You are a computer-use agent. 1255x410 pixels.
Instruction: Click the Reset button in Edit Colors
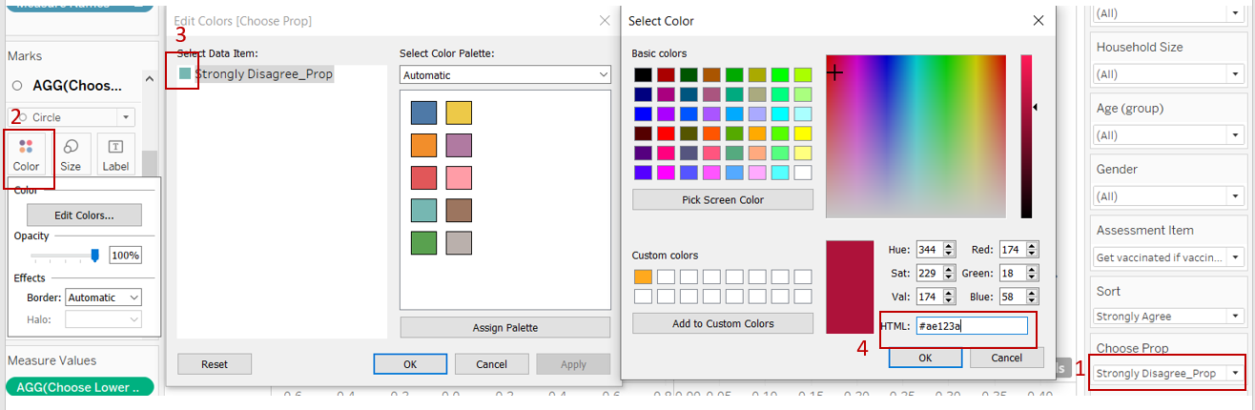214,364
